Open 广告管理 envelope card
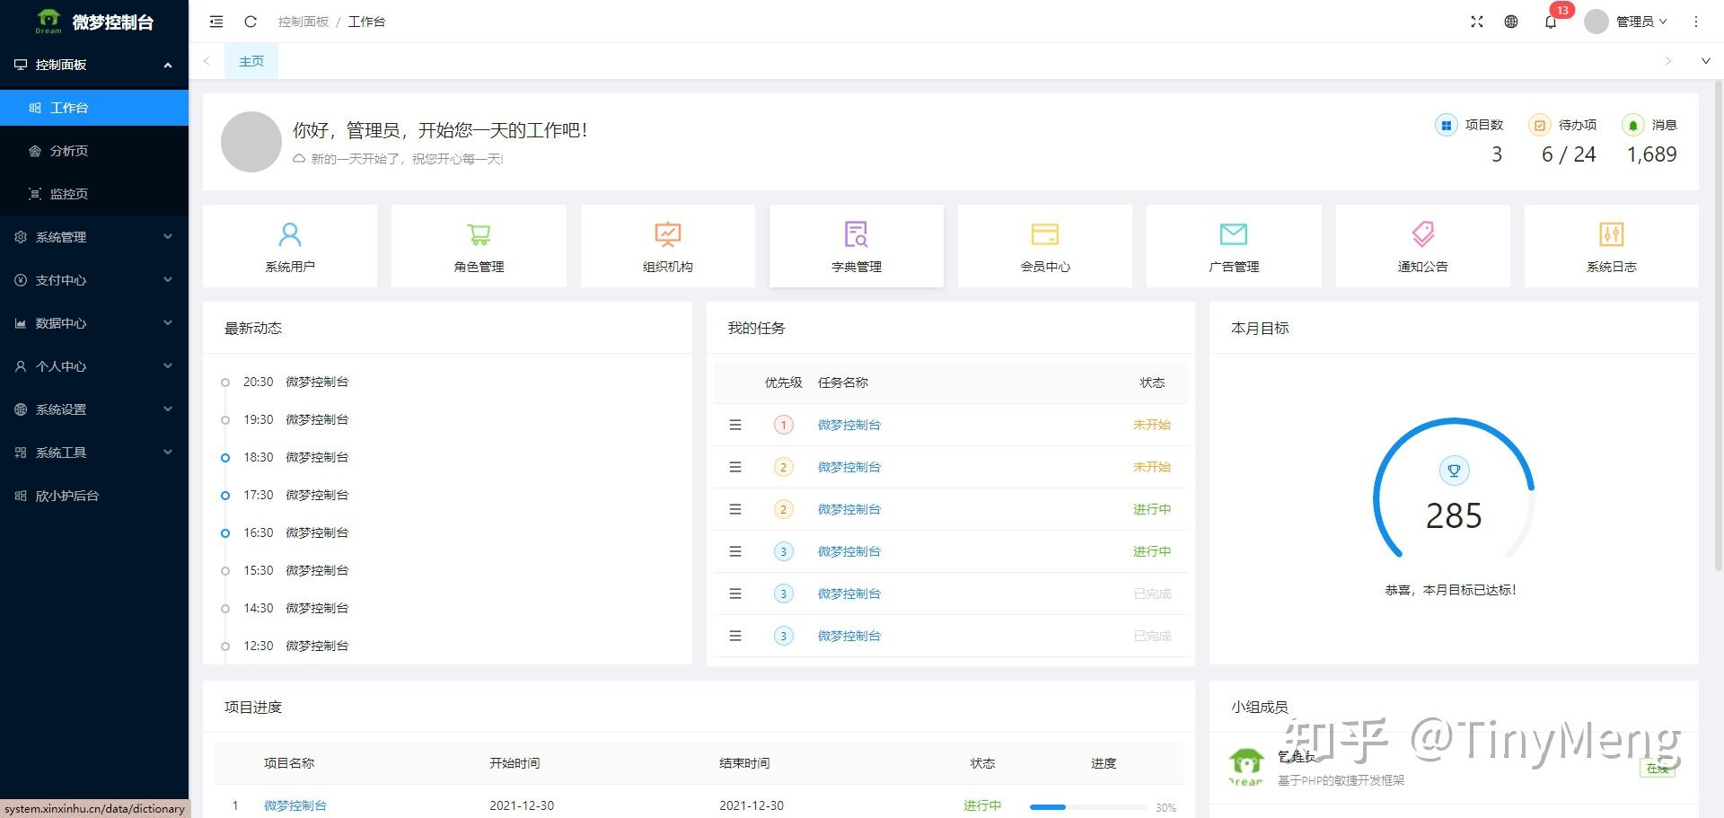 [1234, 246]
